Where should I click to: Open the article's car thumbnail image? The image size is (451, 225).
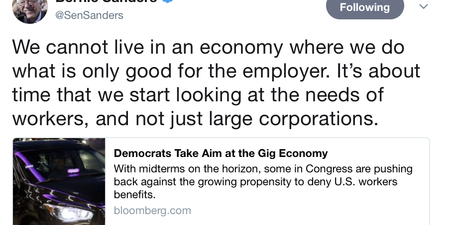tap(59, 182)
